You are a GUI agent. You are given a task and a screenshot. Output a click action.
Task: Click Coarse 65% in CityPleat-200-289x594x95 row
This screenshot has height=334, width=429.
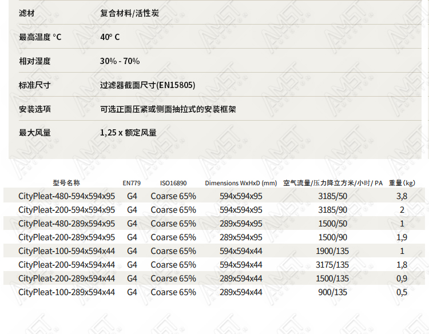[x=173, y=237]
